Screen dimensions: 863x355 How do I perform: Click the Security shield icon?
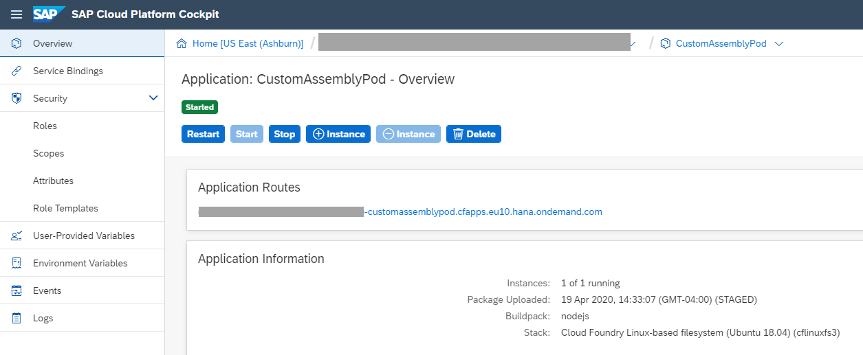[x=17, y=98]
